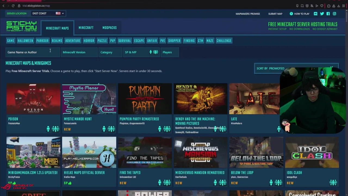The height and width of the screenshot is (196, 348).
Task: Open the site info padlock icon
Action: (19, 6)
